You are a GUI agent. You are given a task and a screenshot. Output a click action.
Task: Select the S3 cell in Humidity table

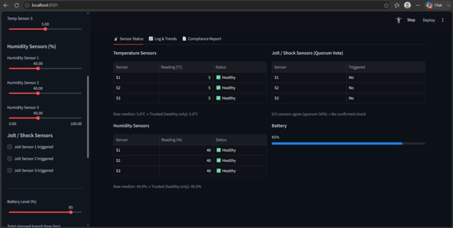(136, 171)
